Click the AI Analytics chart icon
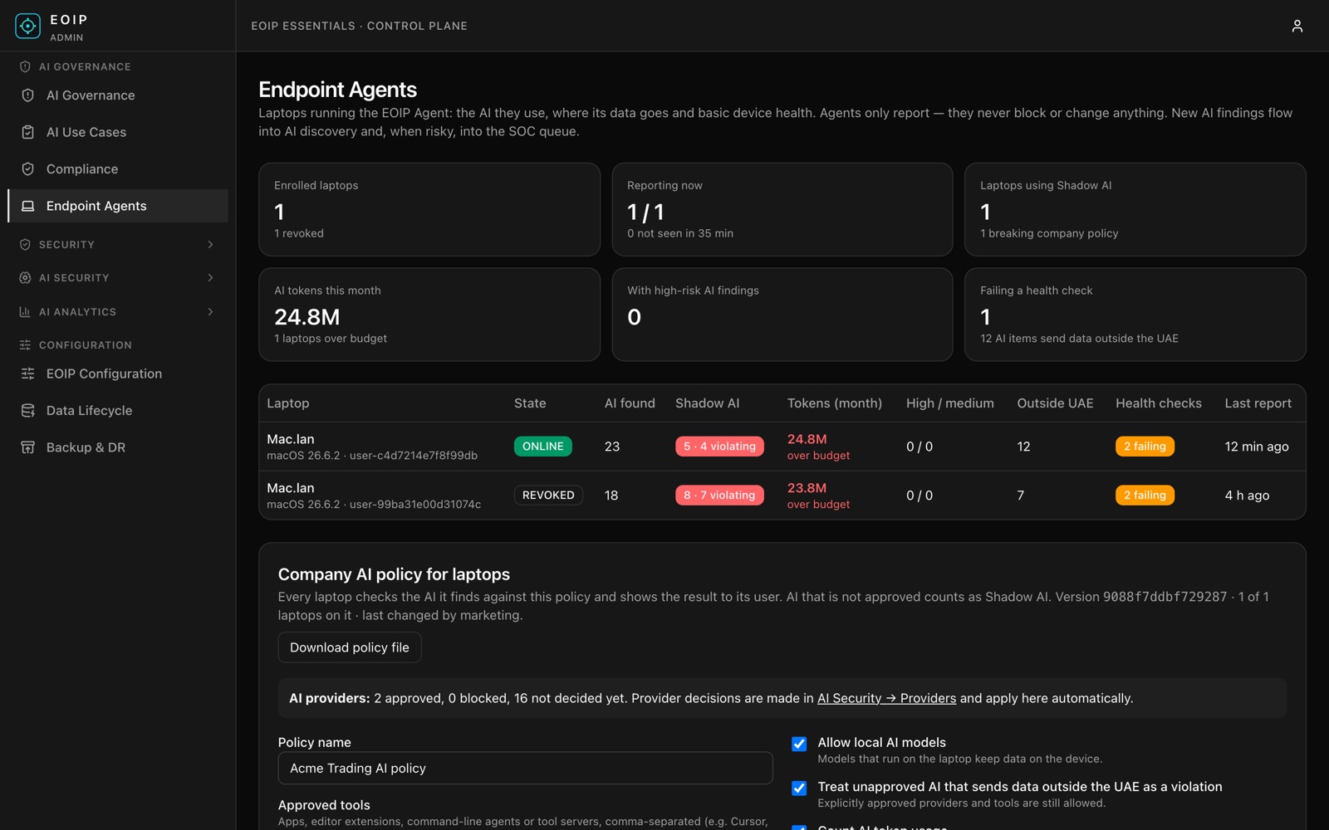This screenshot has width=1329, height=830. pyautogui.click(x=25, y=312)
